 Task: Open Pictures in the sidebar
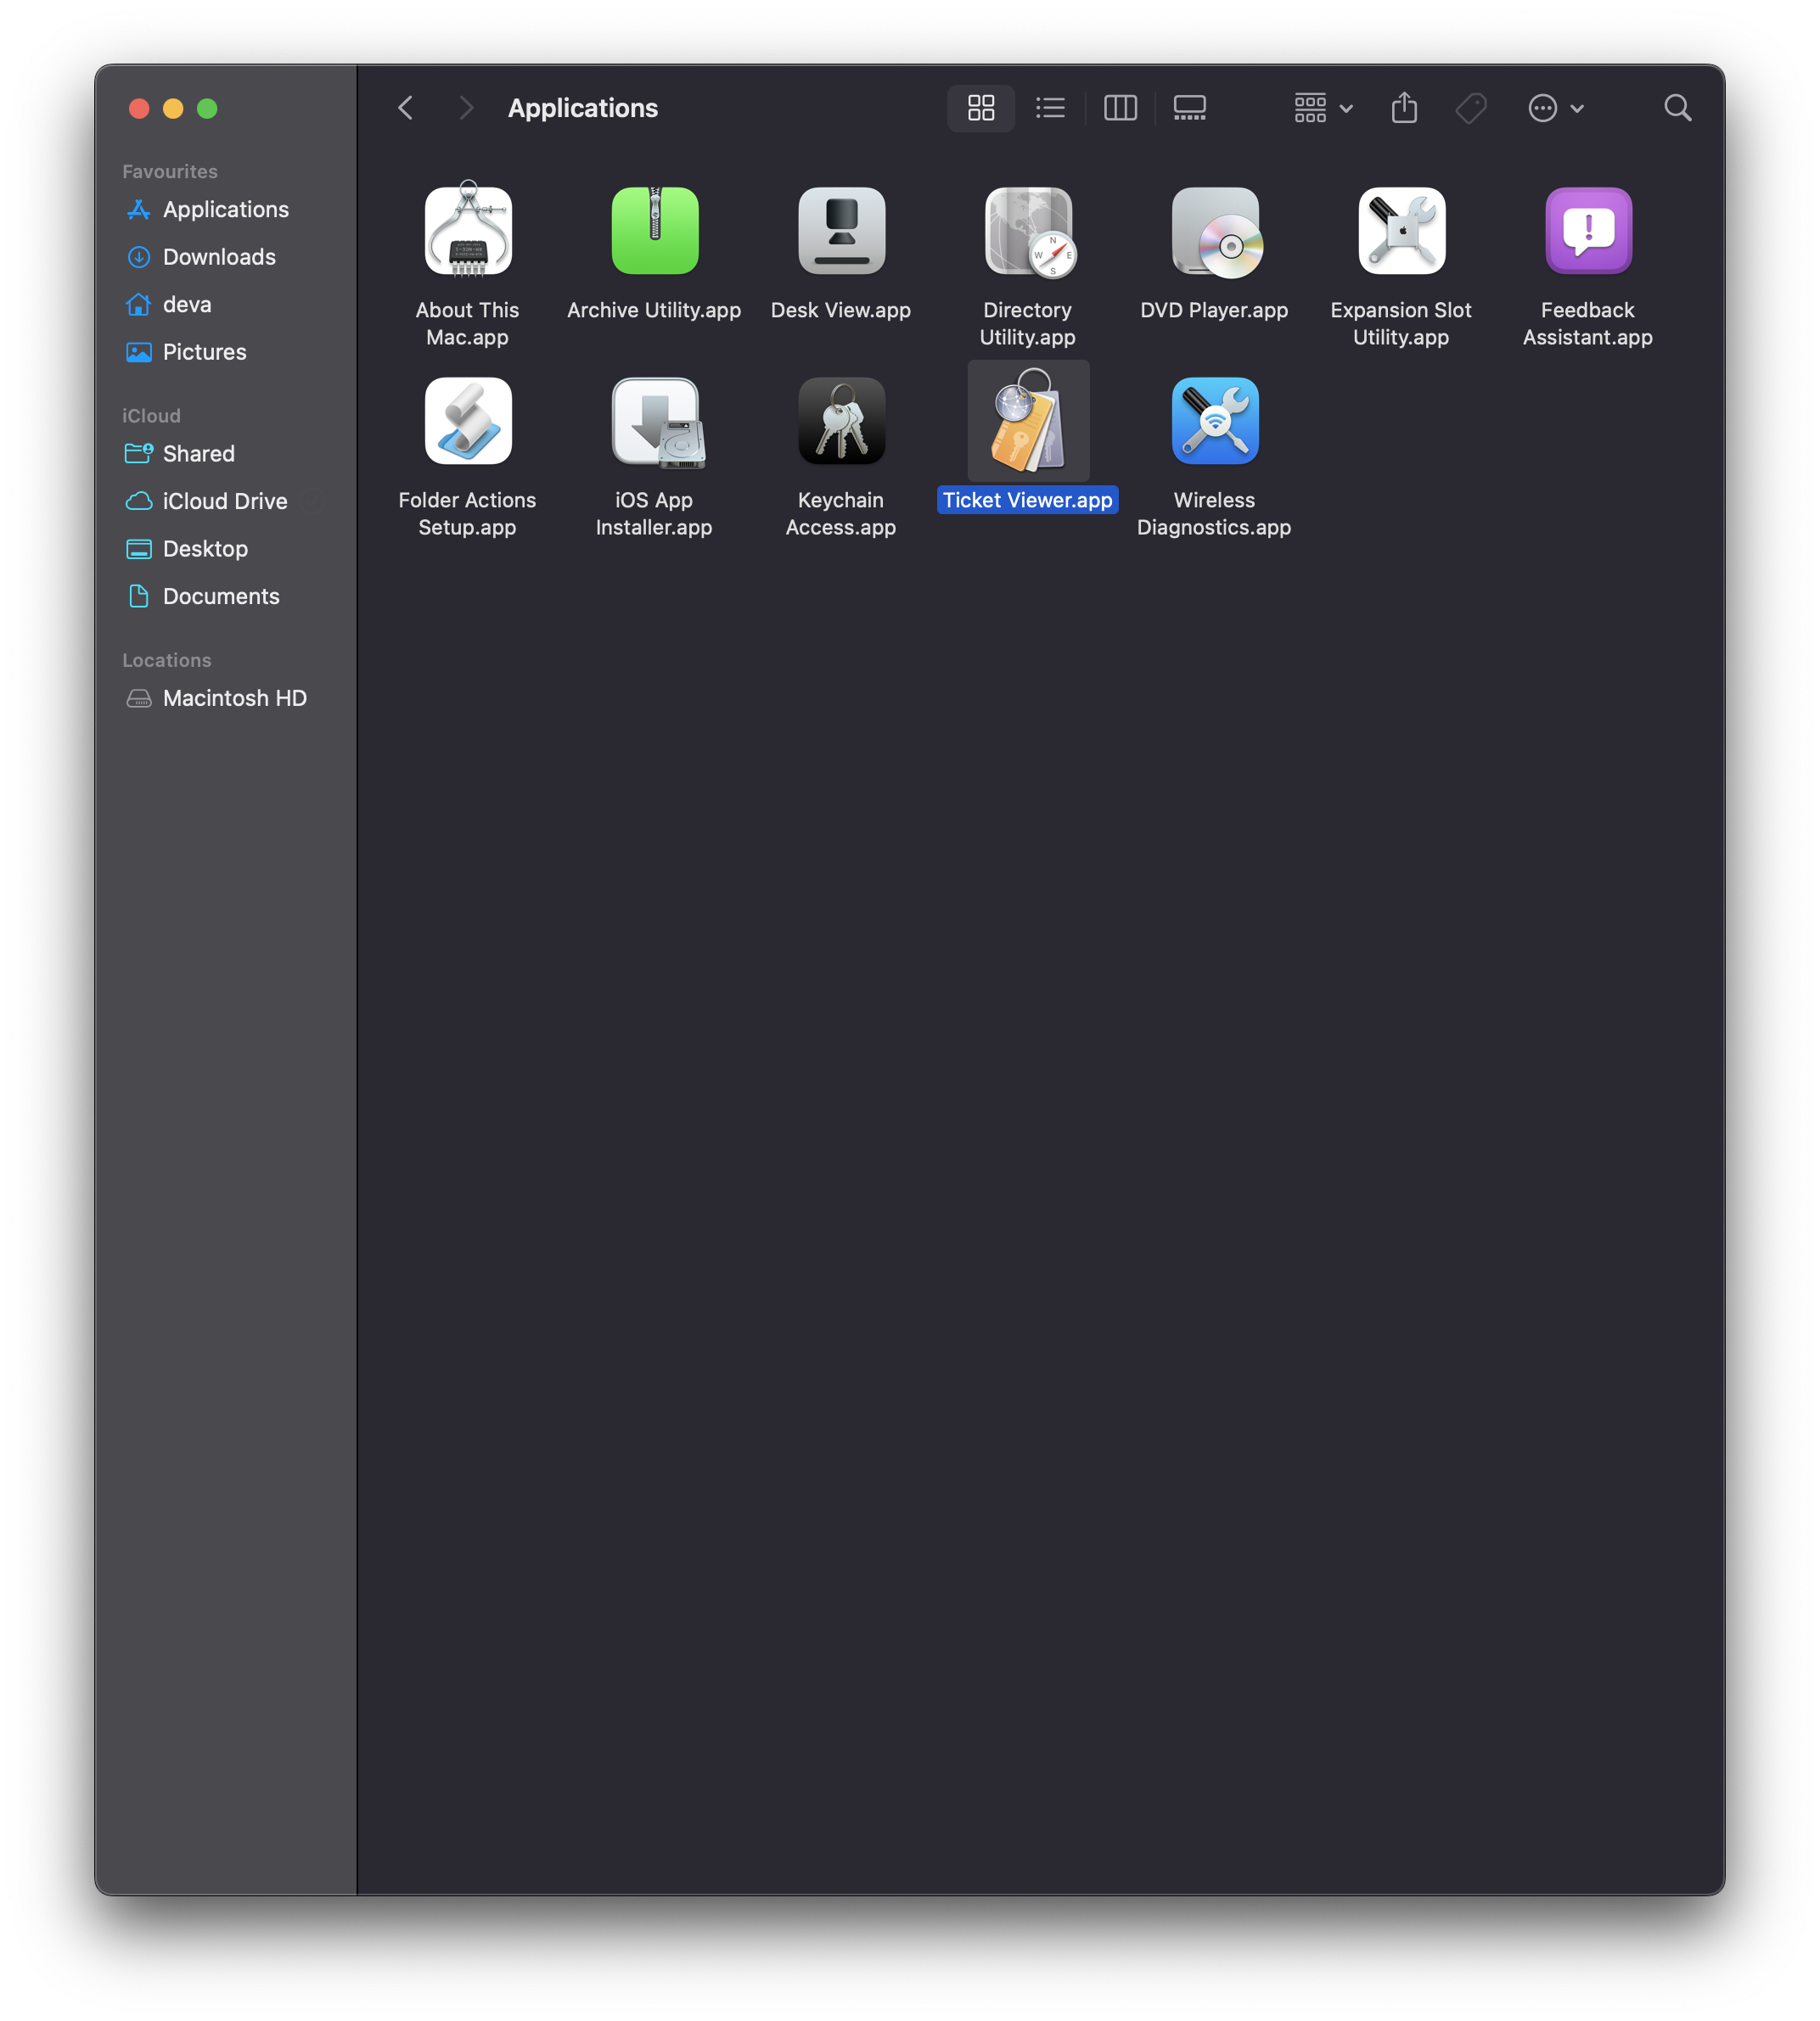[x=225, y=352]
